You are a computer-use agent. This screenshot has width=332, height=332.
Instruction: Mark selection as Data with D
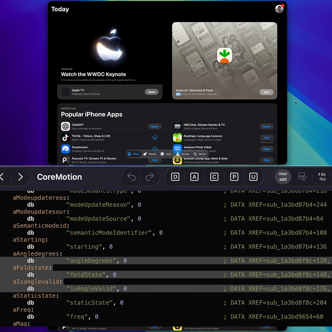coord(175,177)
